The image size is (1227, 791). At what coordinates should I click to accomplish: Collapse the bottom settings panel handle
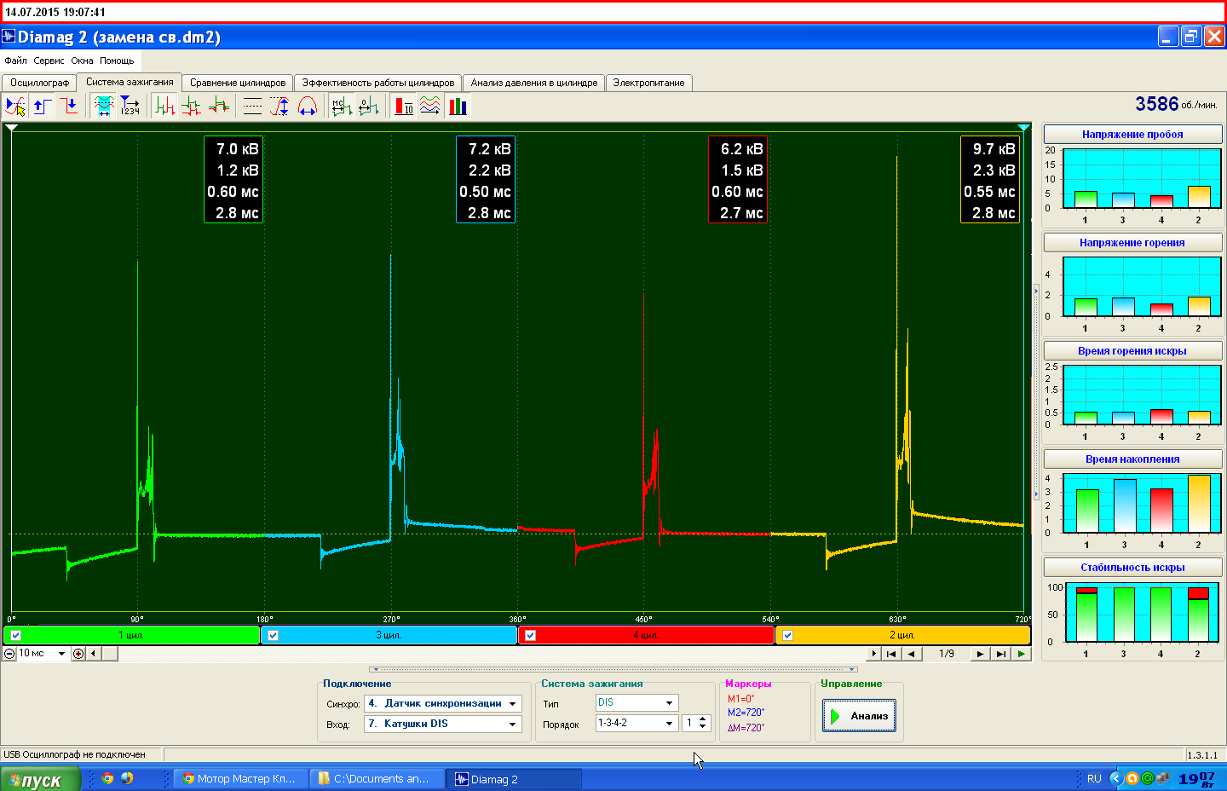pyautogui.click(x=613, y=669)
